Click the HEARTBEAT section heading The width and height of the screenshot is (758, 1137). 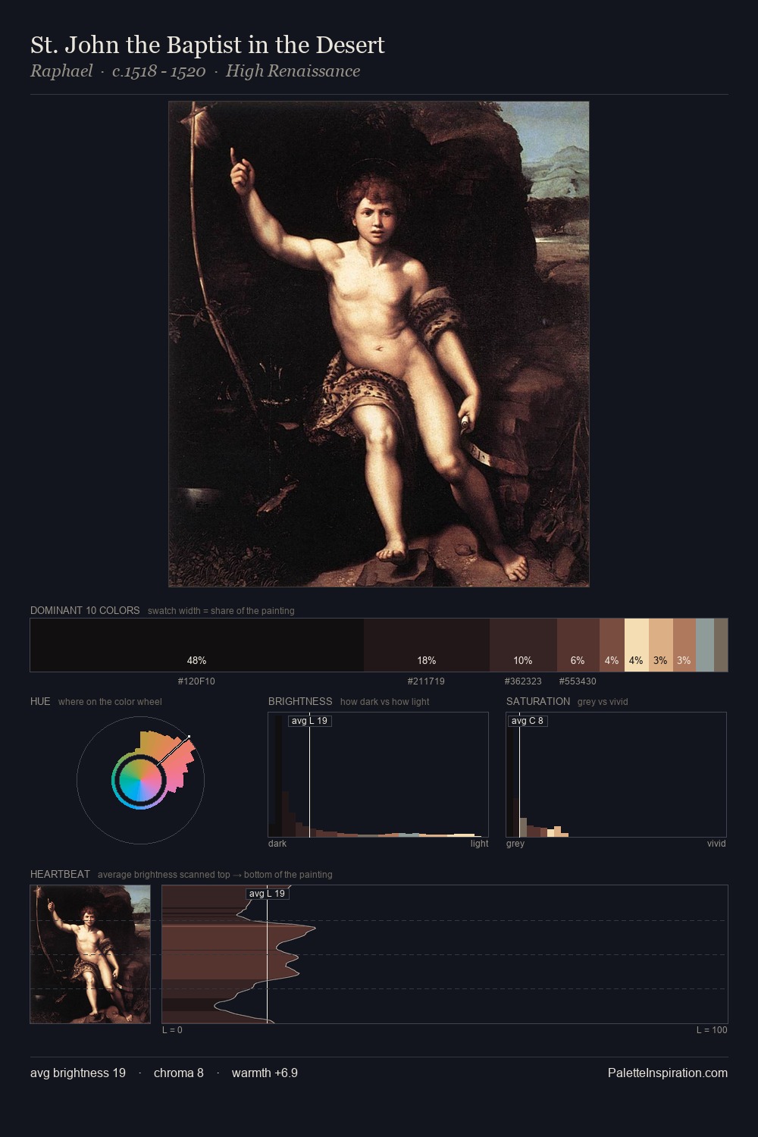coord(60,875)
